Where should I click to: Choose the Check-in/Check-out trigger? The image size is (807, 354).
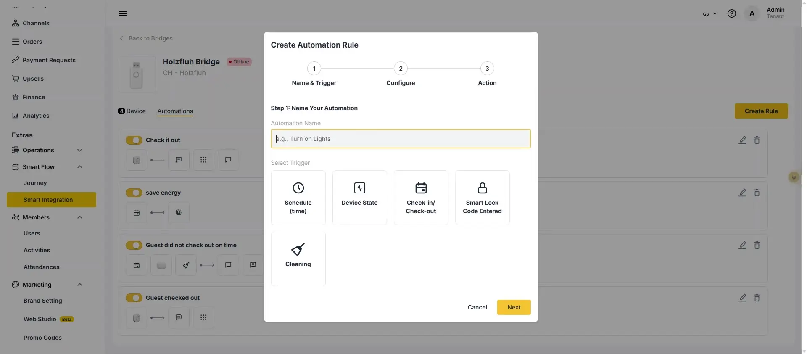tap(421, 198)
